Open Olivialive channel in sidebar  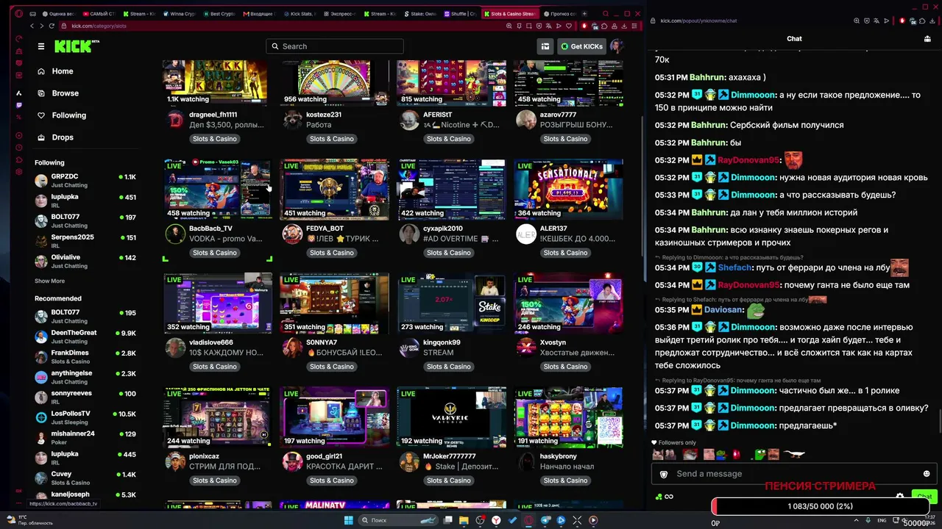click(85, 262)
